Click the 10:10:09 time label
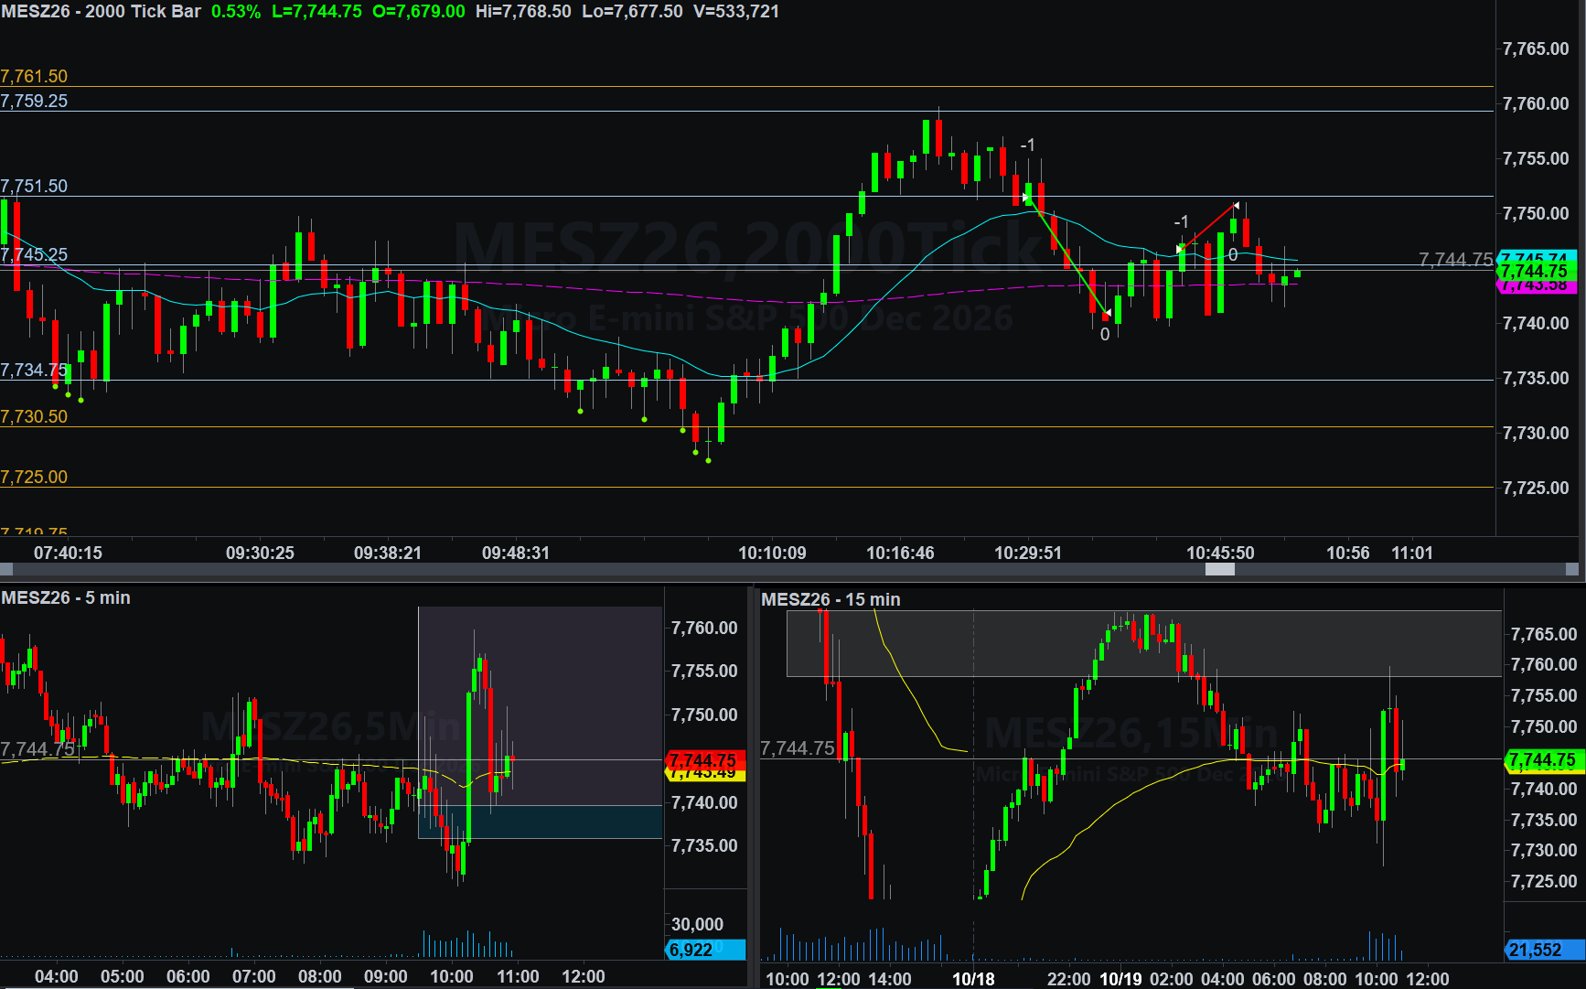 tap(772, 553)
